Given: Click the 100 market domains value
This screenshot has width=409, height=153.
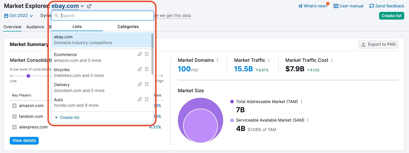Looking at the screenshot, I should click(x=184, y=69).
